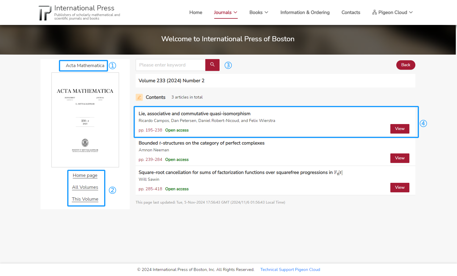
Task: View the Lie, associative quasi-isomorphism article
Action: tap(400, 129)
